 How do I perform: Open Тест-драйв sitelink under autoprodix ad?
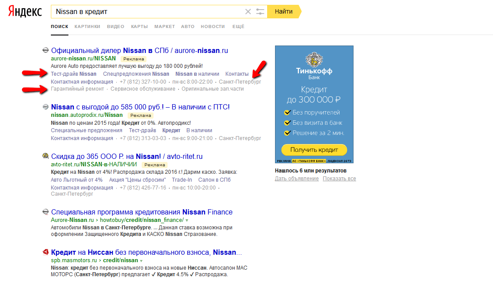pyautogui.click(x=143, y=130)
